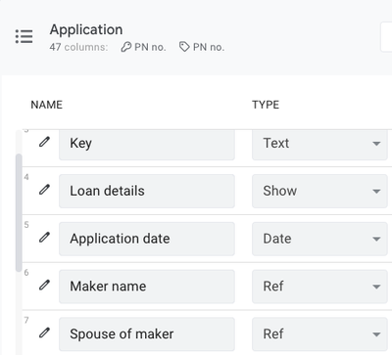Click the 47 columns label
Screen dimensions: 392x355
pyautogui.click(x=78, y=47)
